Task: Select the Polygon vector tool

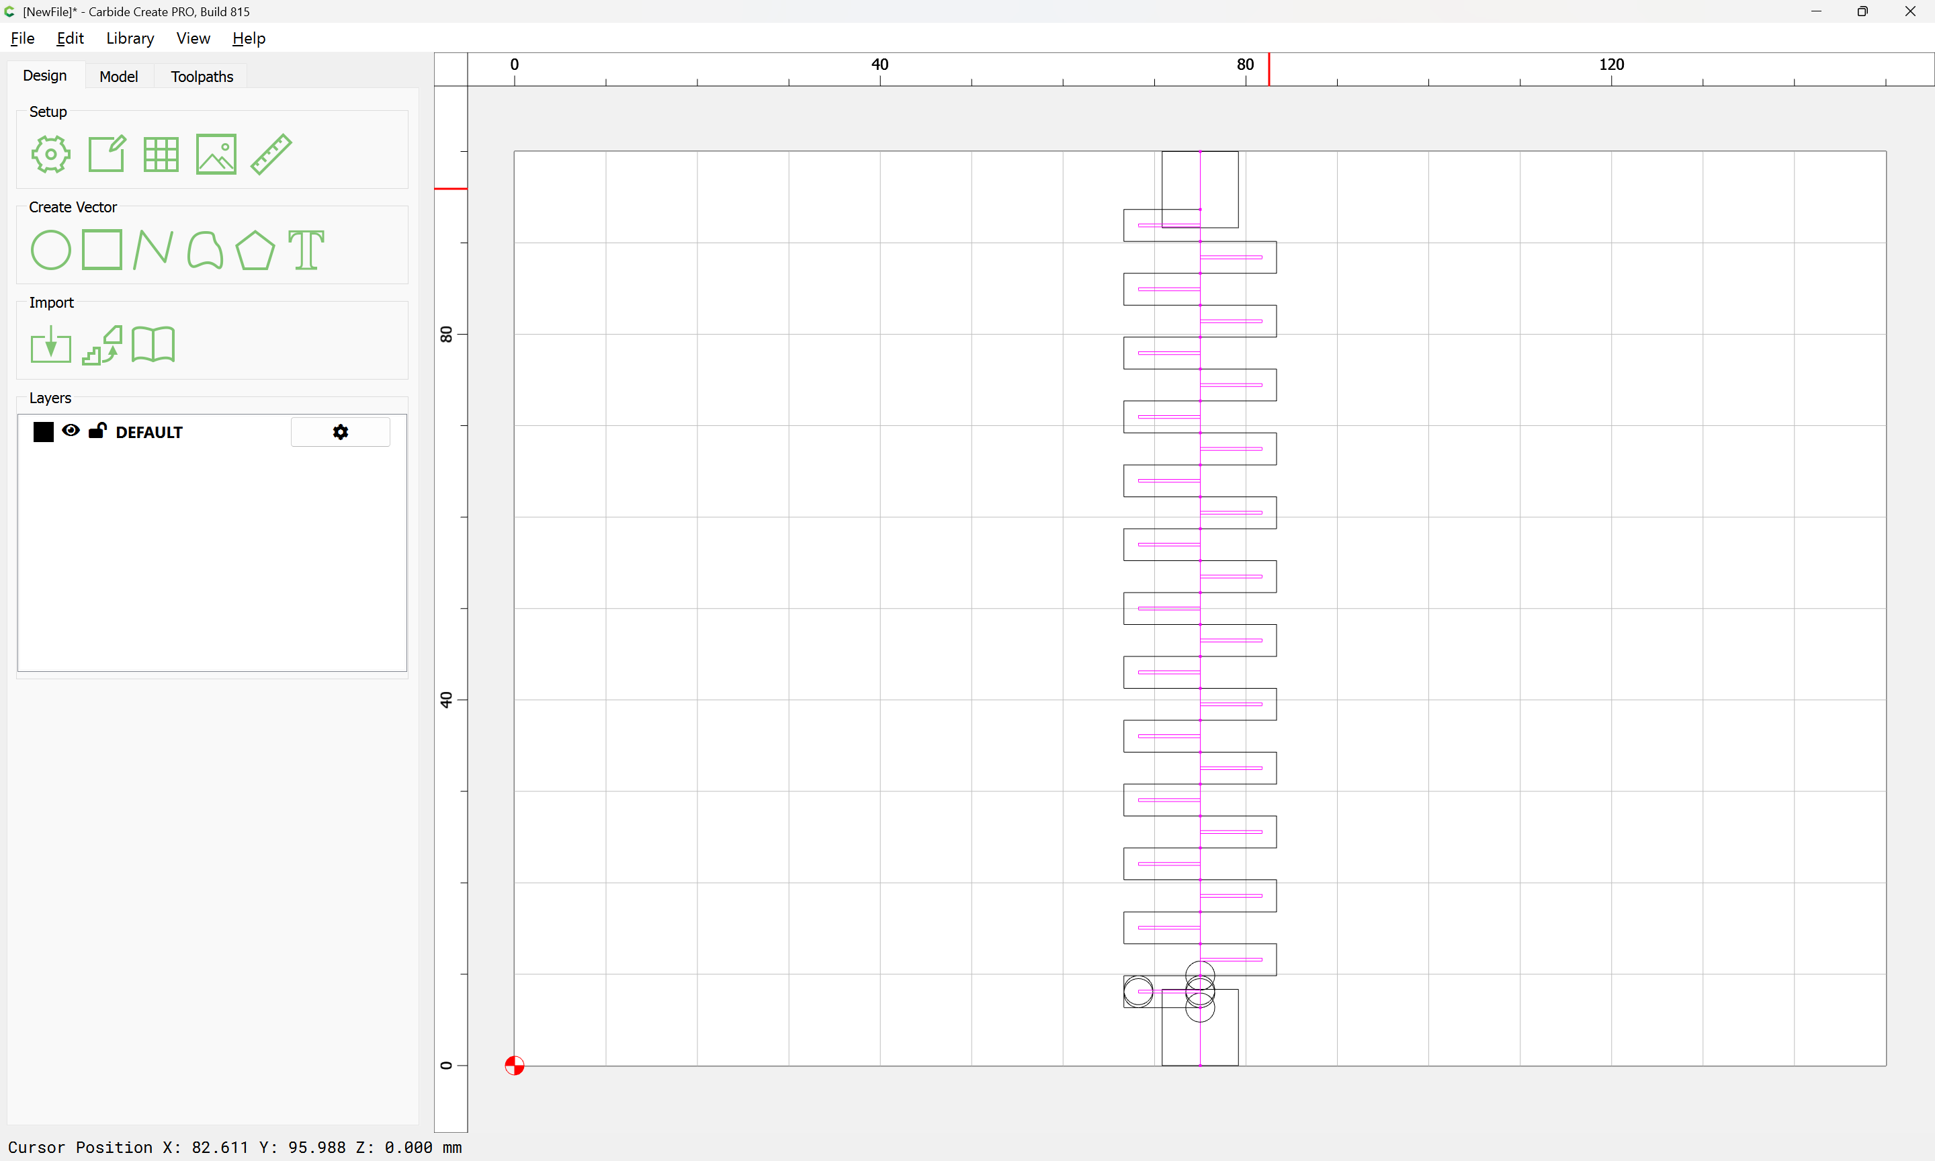Action: [255, 249]
